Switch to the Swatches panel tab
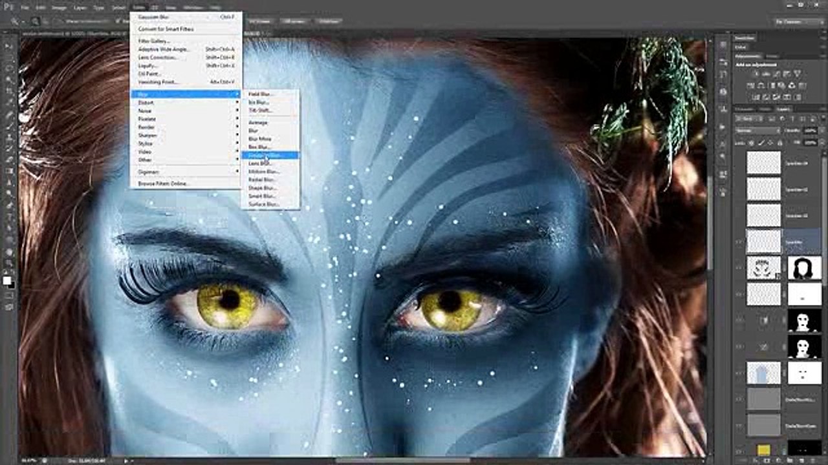The height and width of the screenshot is (465, 828). 745,38
